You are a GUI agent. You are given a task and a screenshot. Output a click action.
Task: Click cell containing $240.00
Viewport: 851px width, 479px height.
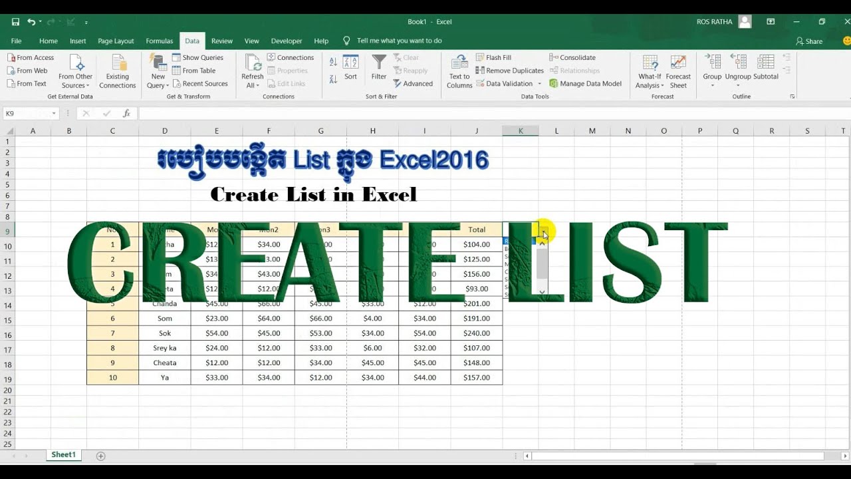[477, 333]
